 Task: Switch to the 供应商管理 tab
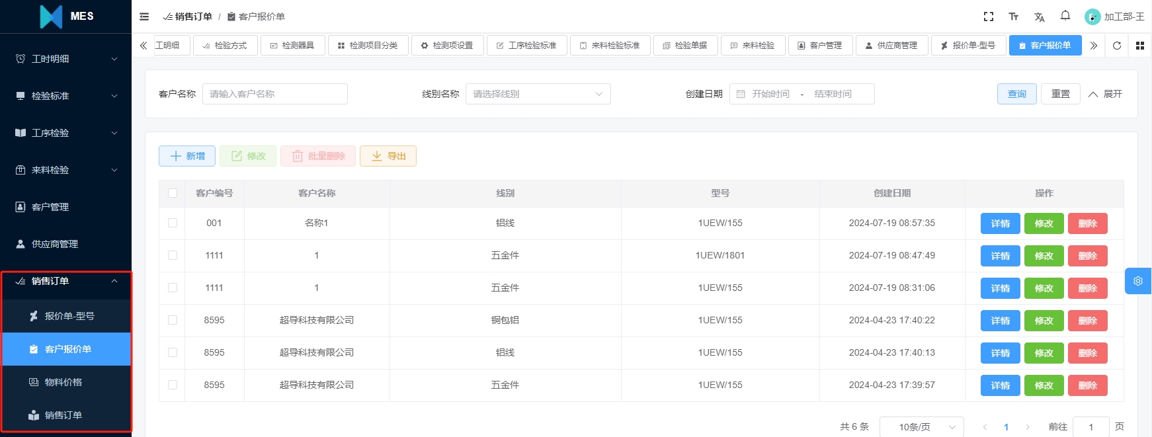[892, 46]
